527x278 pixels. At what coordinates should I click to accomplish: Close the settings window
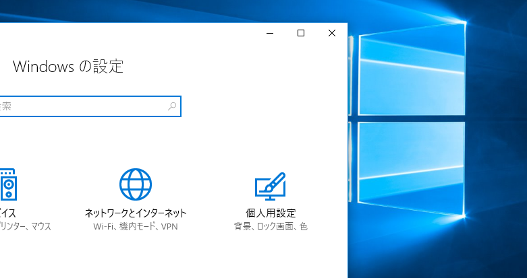pos(332,33)
